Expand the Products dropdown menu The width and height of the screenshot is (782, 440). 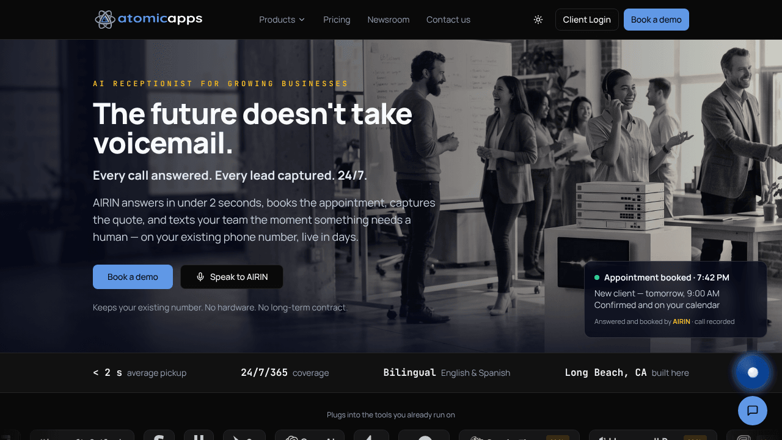point(282,20)
